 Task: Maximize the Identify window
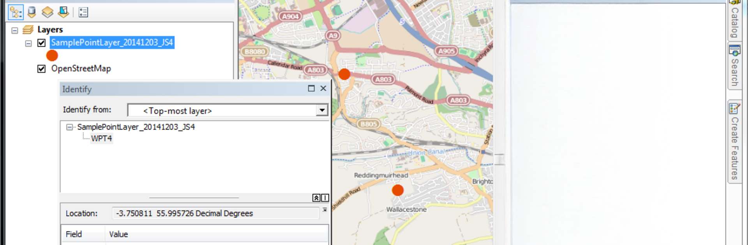pos(311,88)
